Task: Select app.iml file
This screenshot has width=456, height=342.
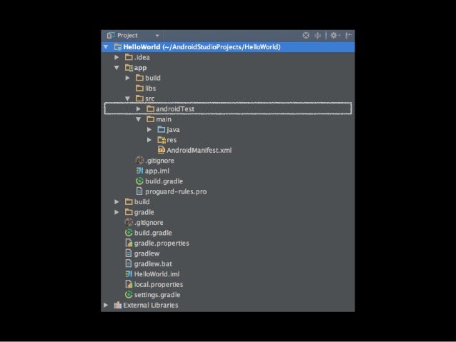Action: click(x=157, y=171)
